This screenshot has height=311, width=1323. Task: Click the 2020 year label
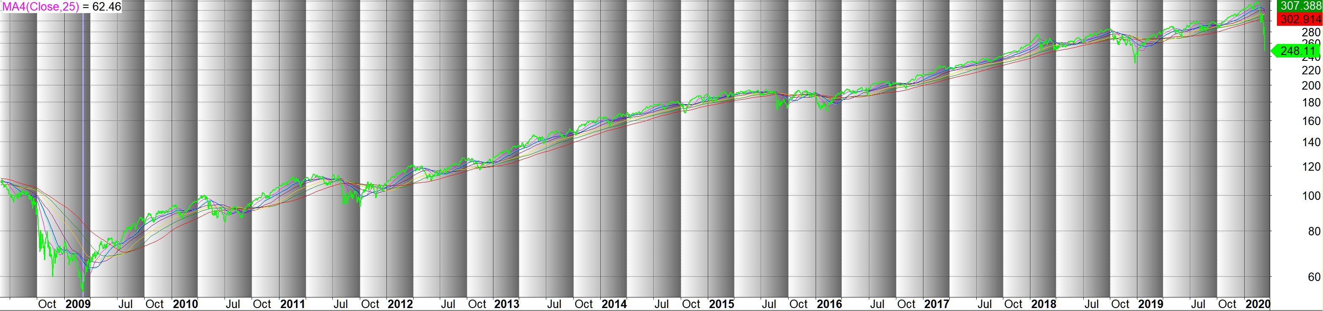pyautogui.click(x=1258, y=304)
